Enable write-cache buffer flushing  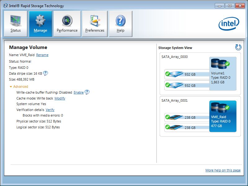(x=79, y=92)
